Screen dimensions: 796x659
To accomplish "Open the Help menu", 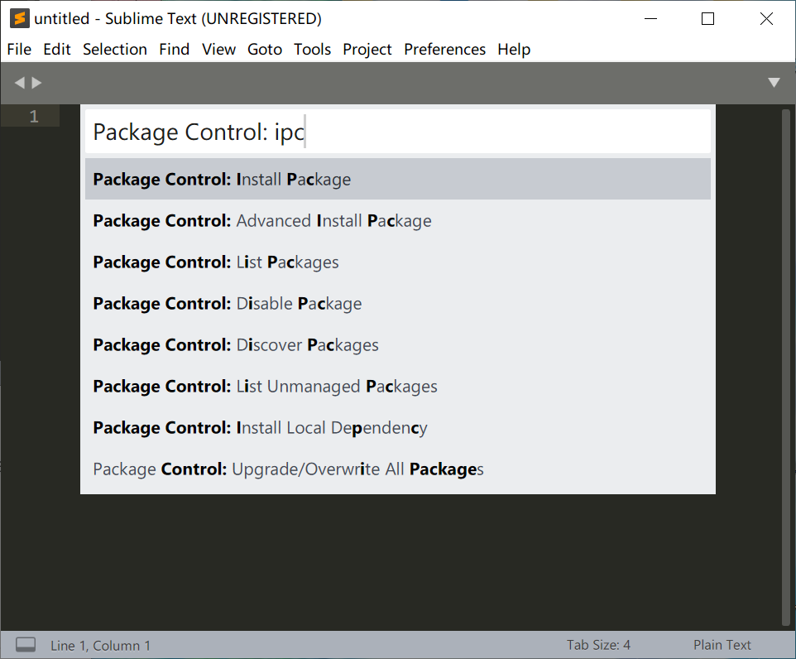I will 514,49.
